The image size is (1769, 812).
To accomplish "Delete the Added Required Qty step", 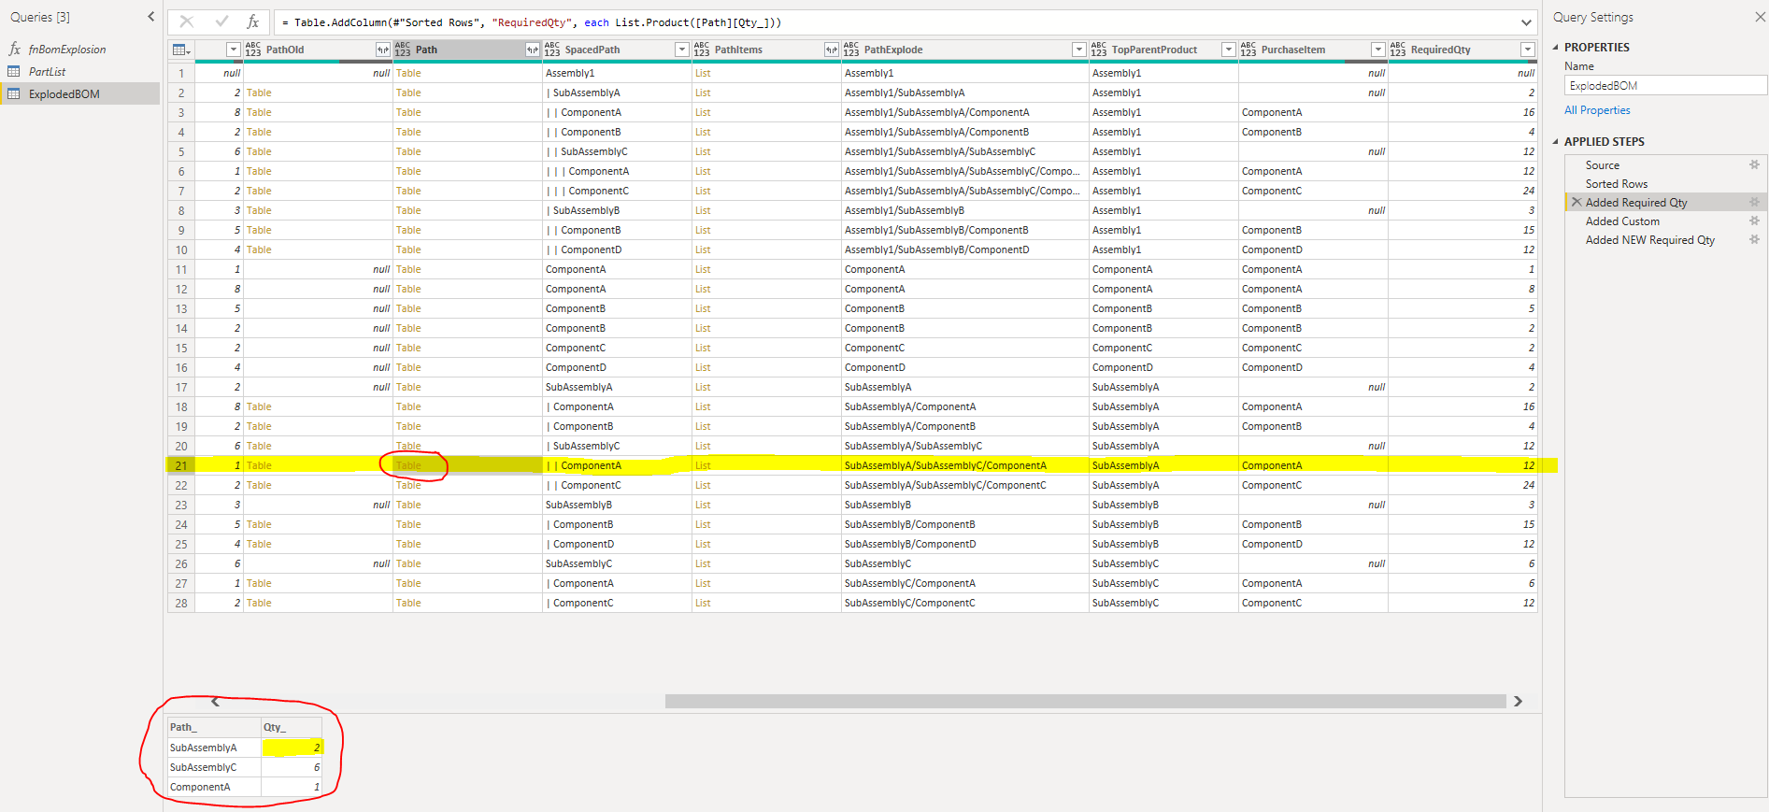I will click(x=1576, y=203).
